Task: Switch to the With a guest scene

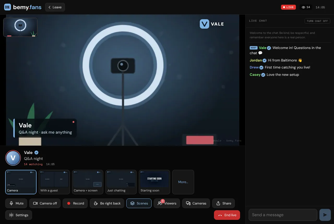Action: [54, 182]
